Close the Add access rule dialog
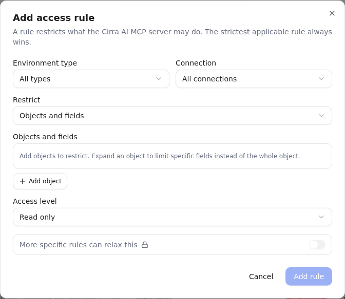This screenshot has height=299, width=345. (x=332, y=13)
